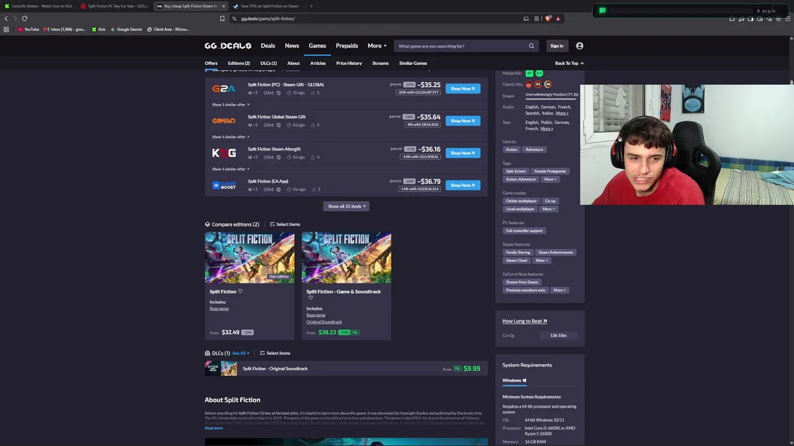Jump to Editions (2) section
Viewport: 794px width, 446px height.
(x=239, y=63)
